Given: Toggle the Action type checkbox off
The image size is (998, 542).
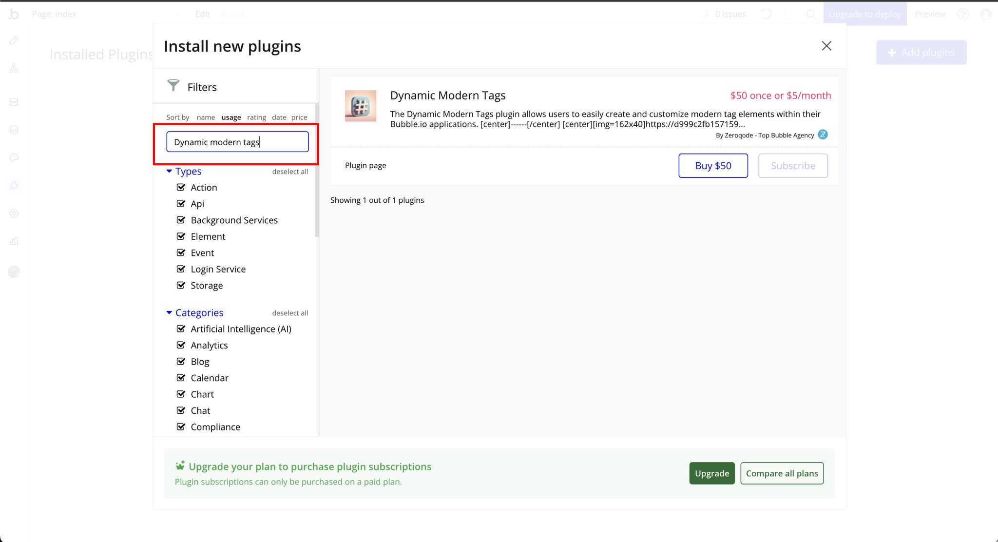Looking at the screenshot, I should click(182, 187).
